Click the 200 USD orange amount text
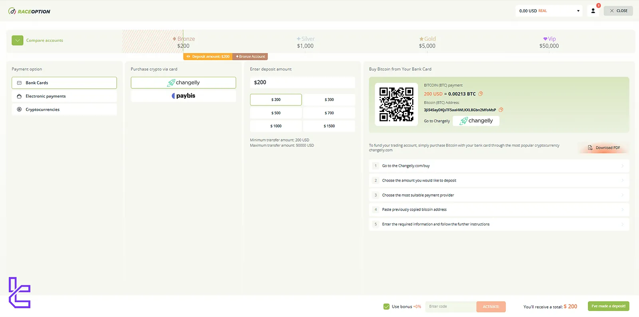This screenshot has height=317, width=639. 433,94
